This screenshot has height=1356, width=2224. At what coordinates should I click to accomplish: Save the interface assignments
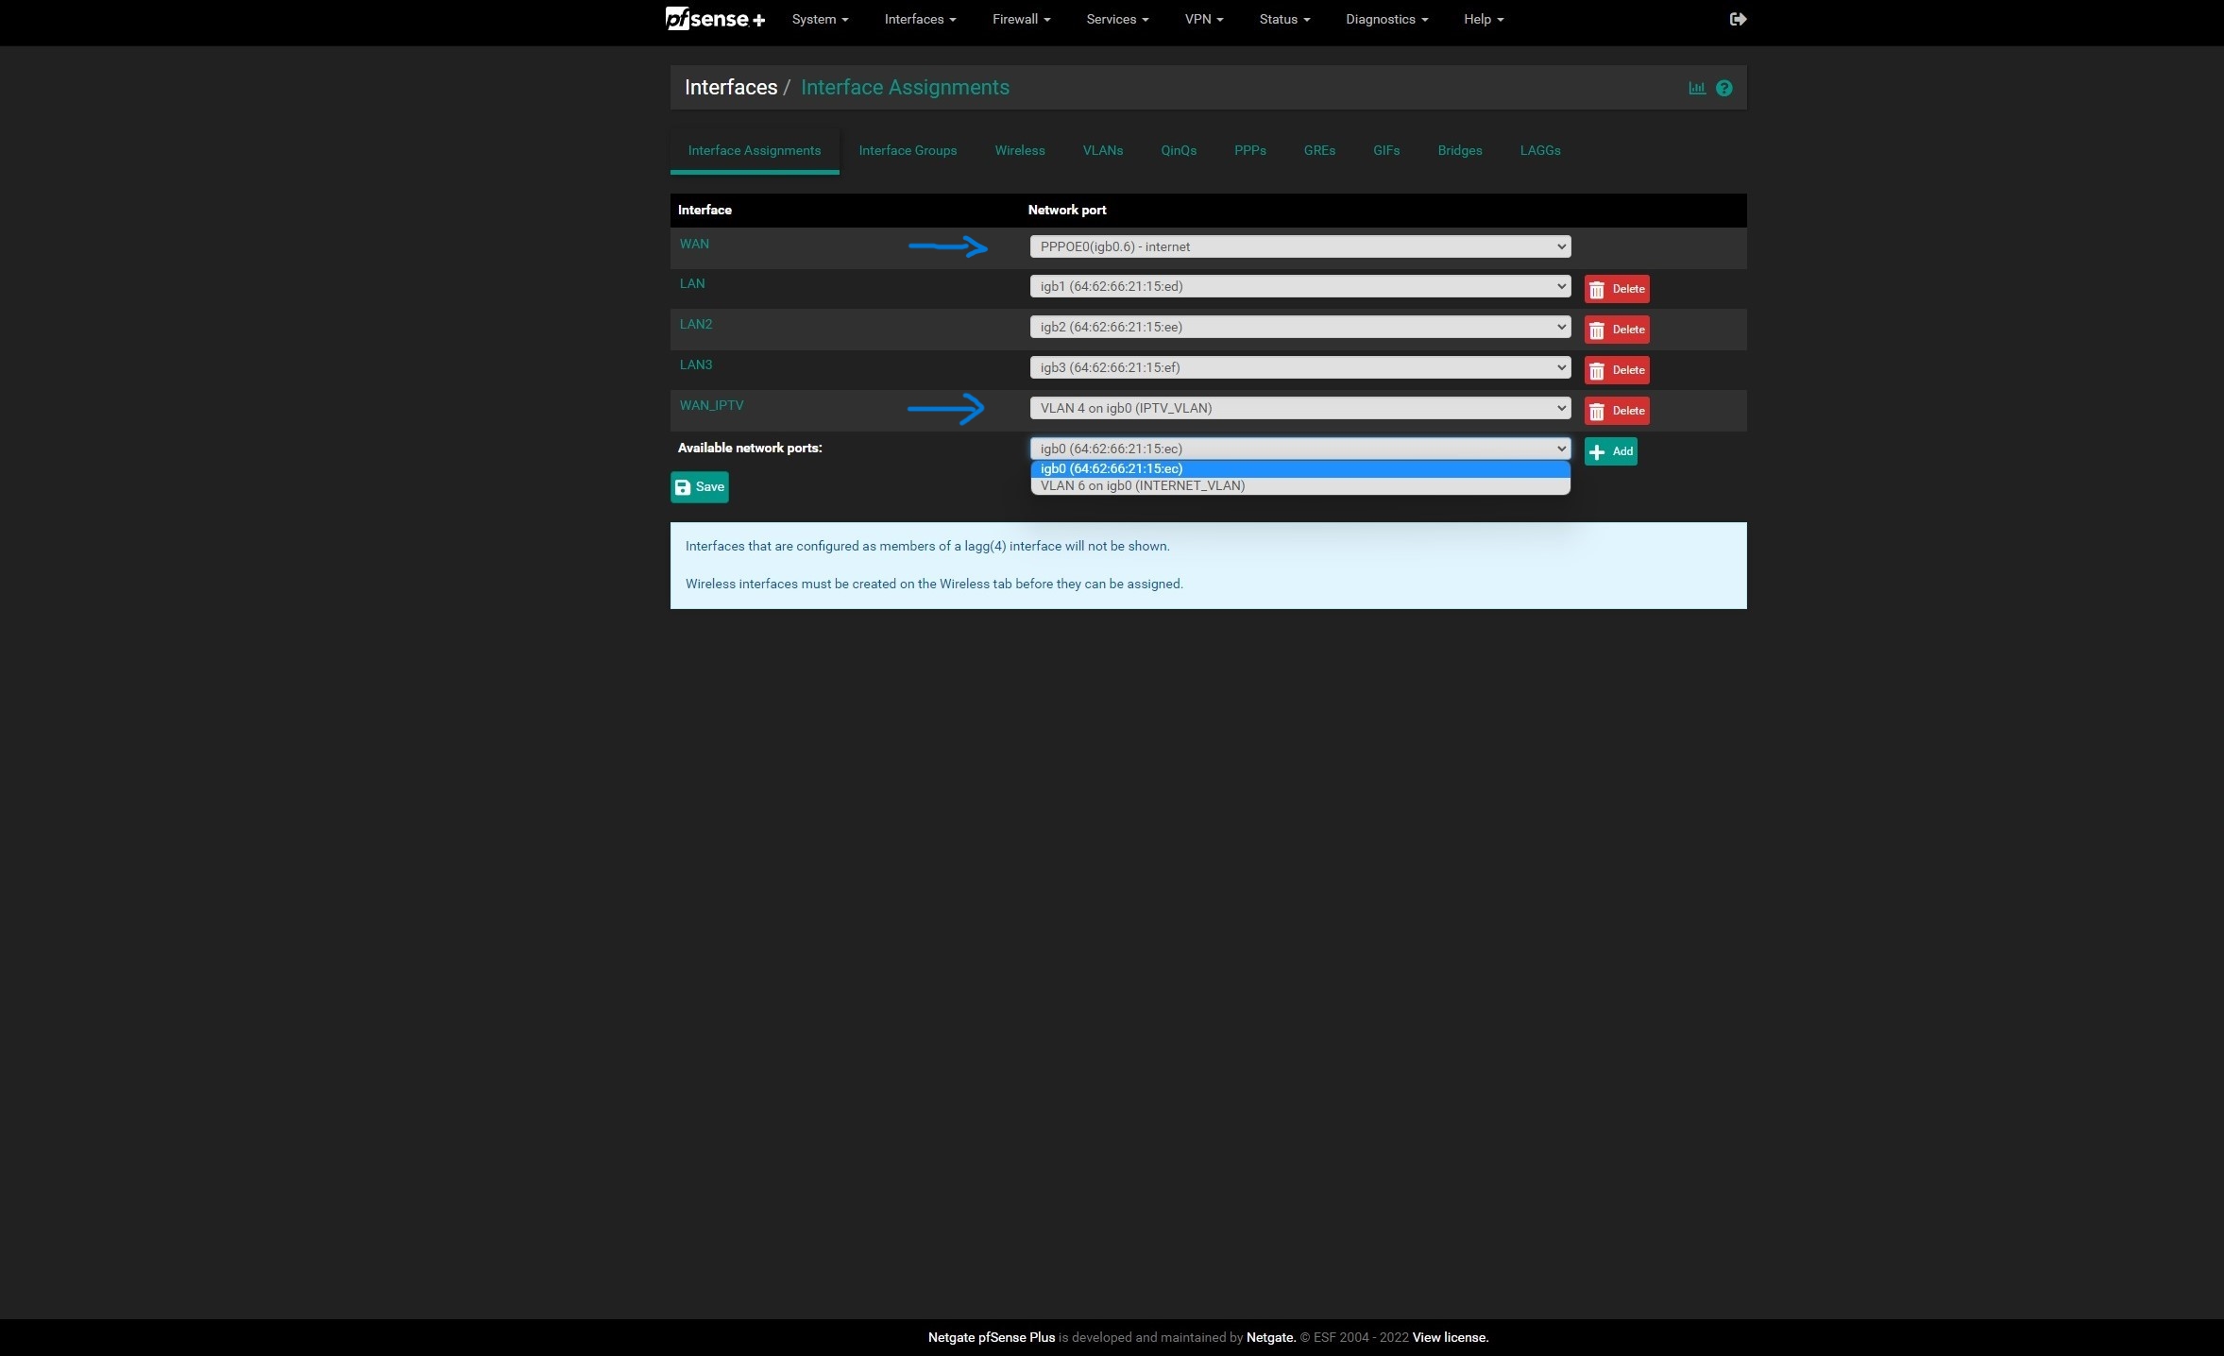(x=699, y=487)
